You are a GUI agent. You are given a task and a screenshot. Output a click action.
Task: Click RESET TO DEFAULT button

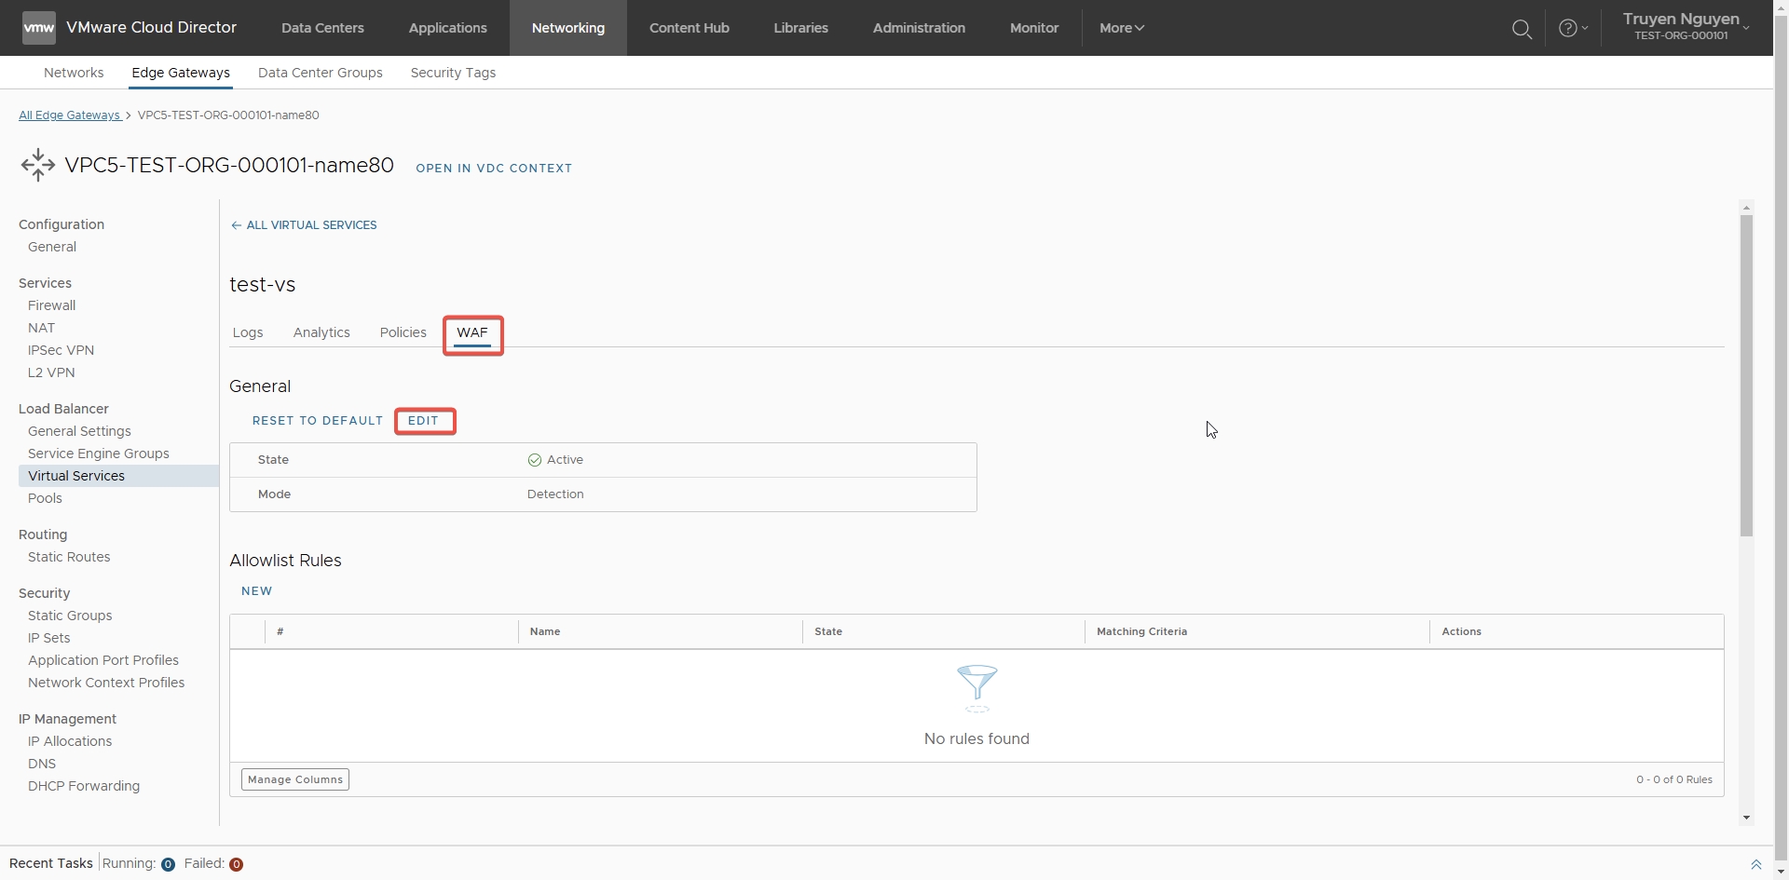[317, 421]
